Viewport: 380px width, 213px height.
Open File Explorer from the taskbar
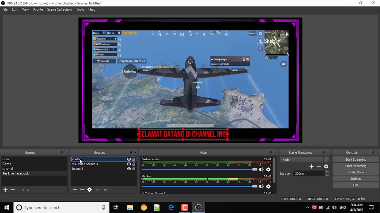[x=130, y=207]
